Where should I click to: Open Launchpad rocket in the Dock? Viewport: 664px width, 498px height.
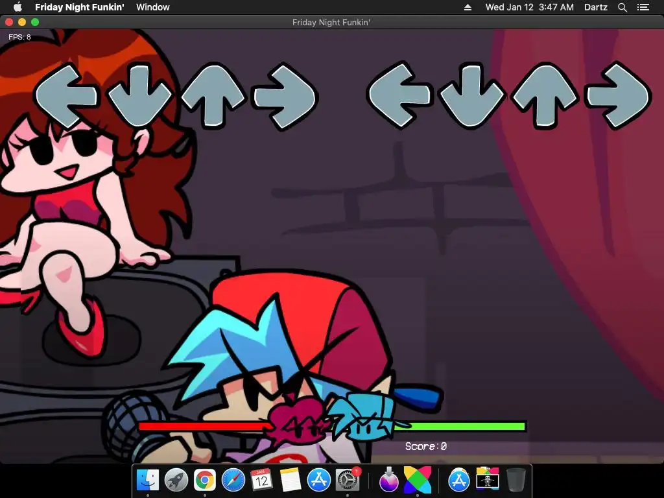pyautogui.click(x=176, y=480)
